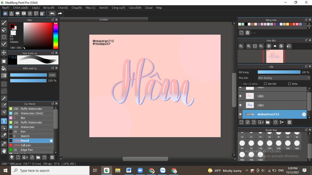
Task: Float the Màu panel with its pop-out icon
Action: 53,20
